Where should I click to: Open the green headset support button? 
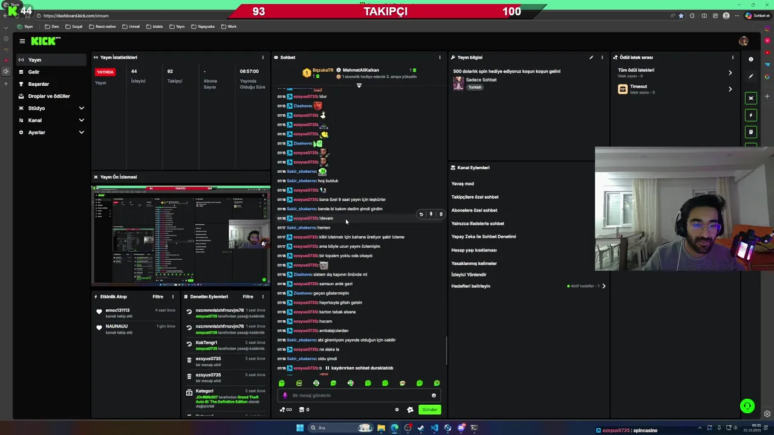pos(747,406)
